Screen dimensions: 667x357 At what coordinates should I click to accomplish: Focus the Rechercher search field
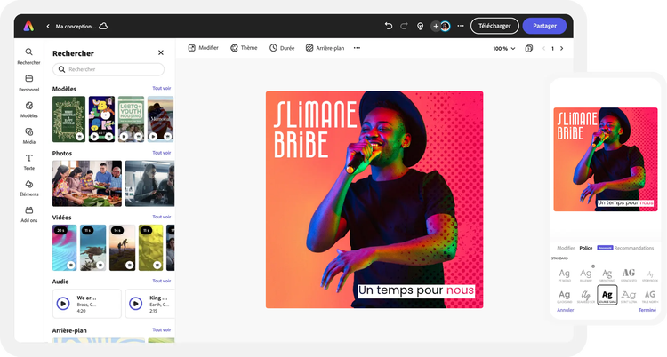[108, 69]
